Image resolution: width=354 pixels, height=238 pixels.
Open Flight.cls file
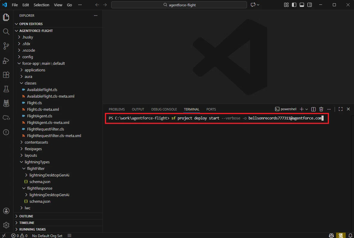click(34, 103)
